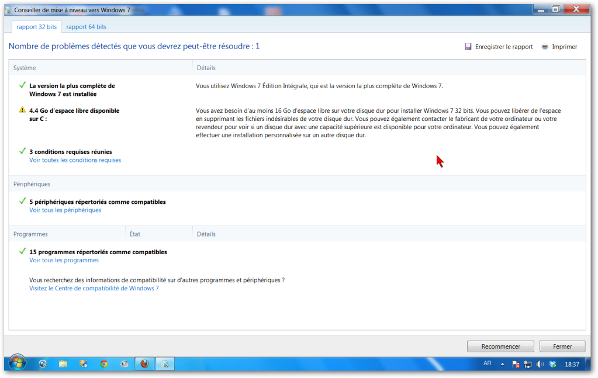Image resolution: width=598 pixels, height=378 pixels.
Task: Click the Système column header
Action: click(25, 68)
